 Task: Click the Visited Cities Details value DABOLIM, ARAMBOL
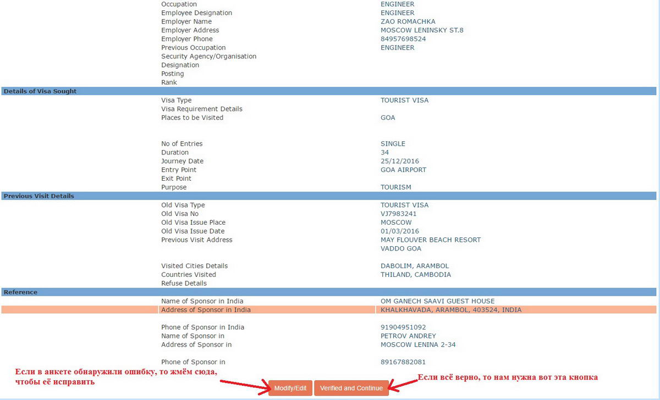coord(414,266)
